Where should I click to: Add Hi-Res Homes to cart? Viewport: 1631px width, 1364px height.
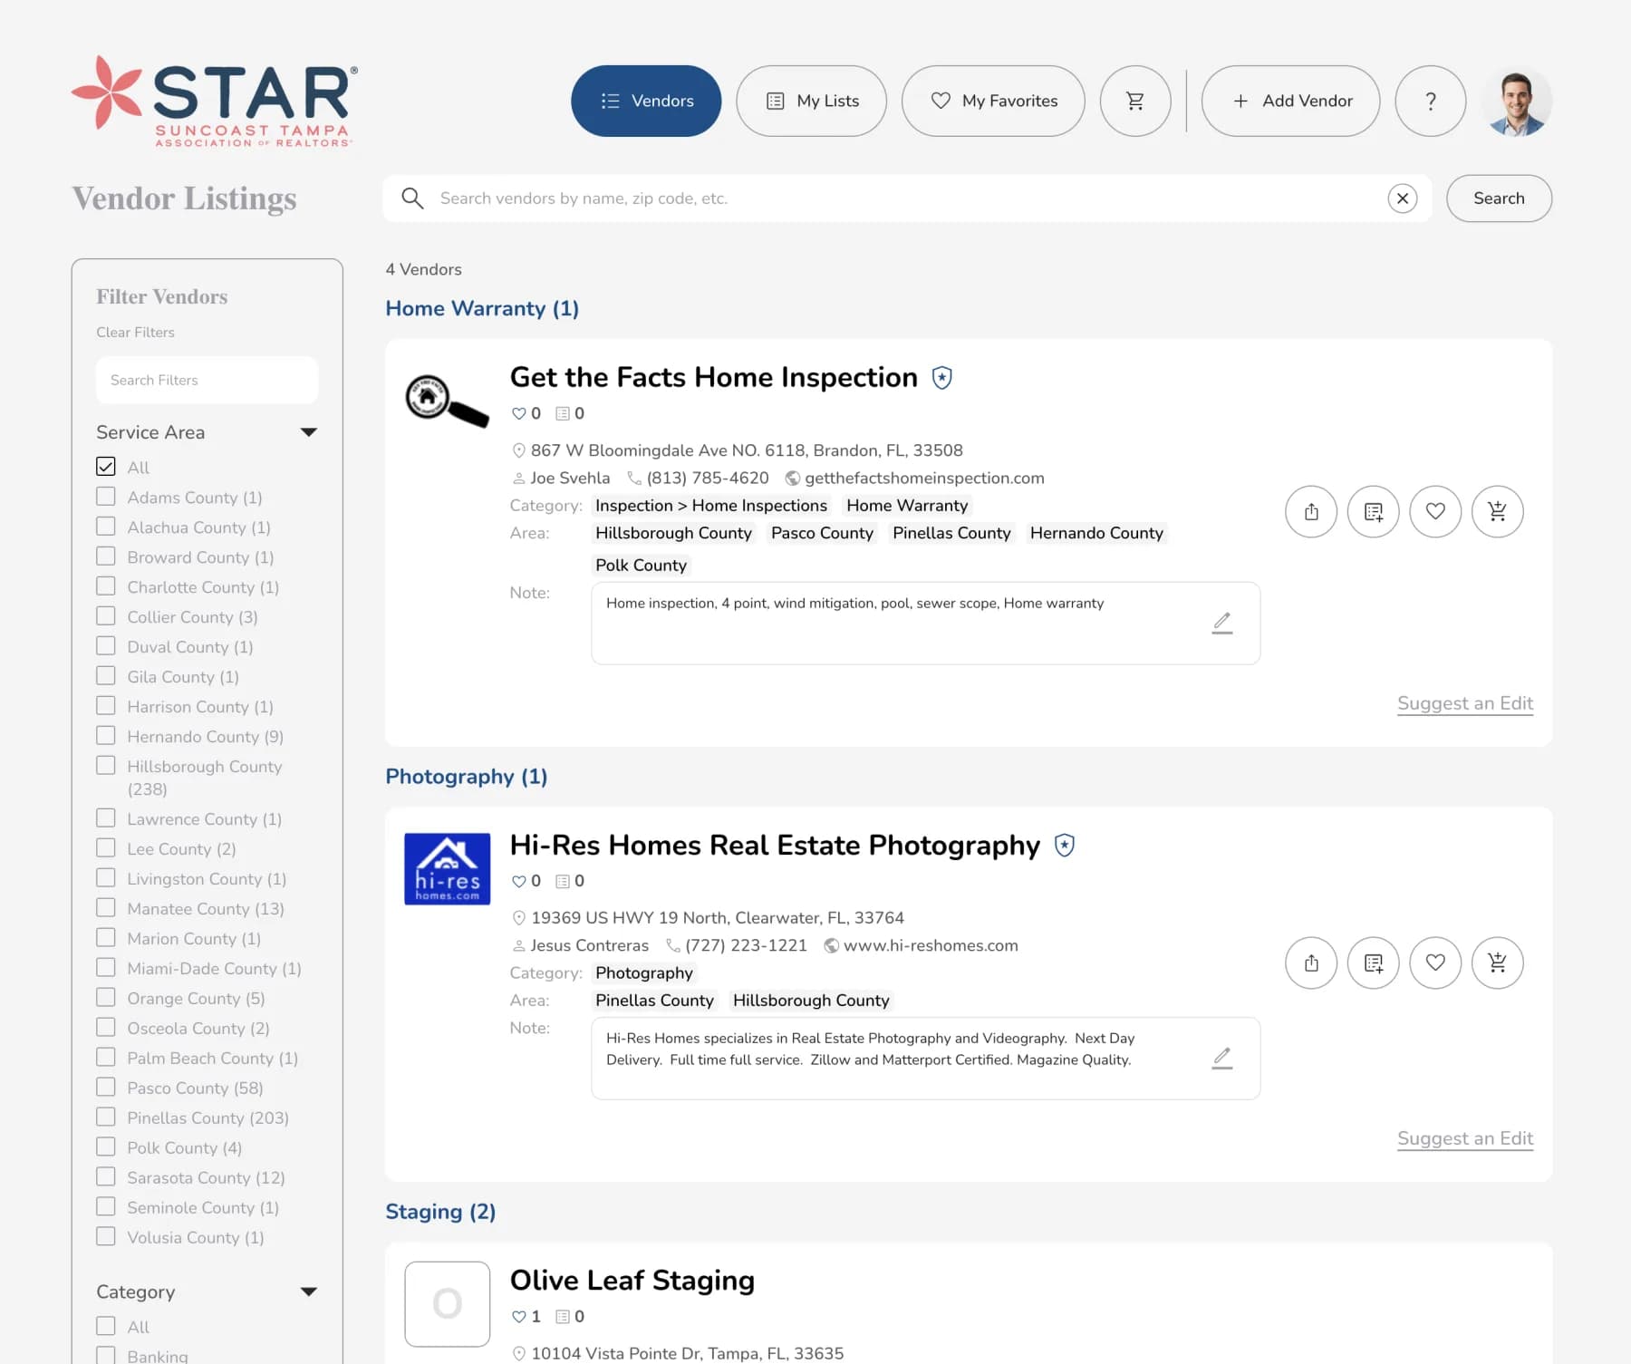tap(1497, 963)
